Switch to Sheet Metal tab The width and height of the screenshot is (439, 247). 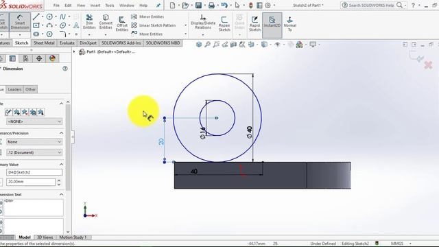pyautogui.click(x=44, y=43)
